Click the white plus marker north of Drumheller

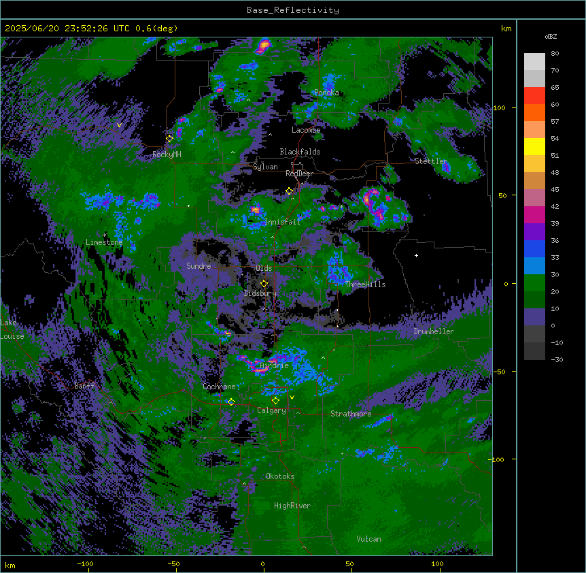416,255
